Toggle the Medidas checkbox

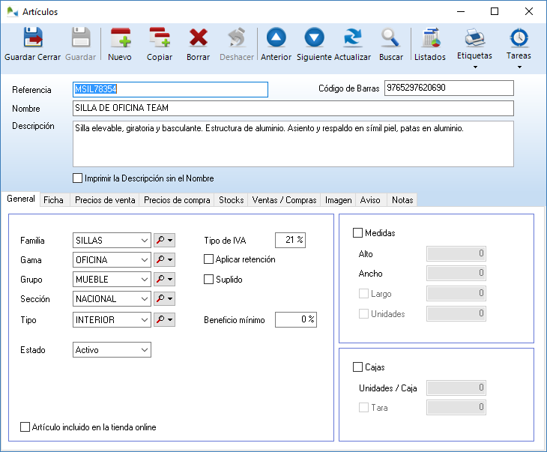click(357, 233)
